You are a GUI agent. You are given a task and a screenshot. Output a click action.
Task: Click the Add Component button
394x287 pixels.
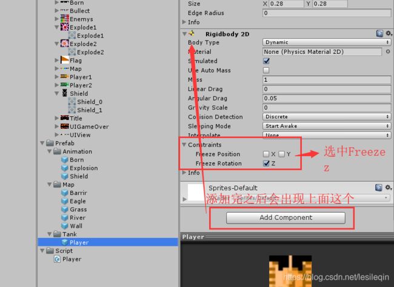click(x=285, y=218)
